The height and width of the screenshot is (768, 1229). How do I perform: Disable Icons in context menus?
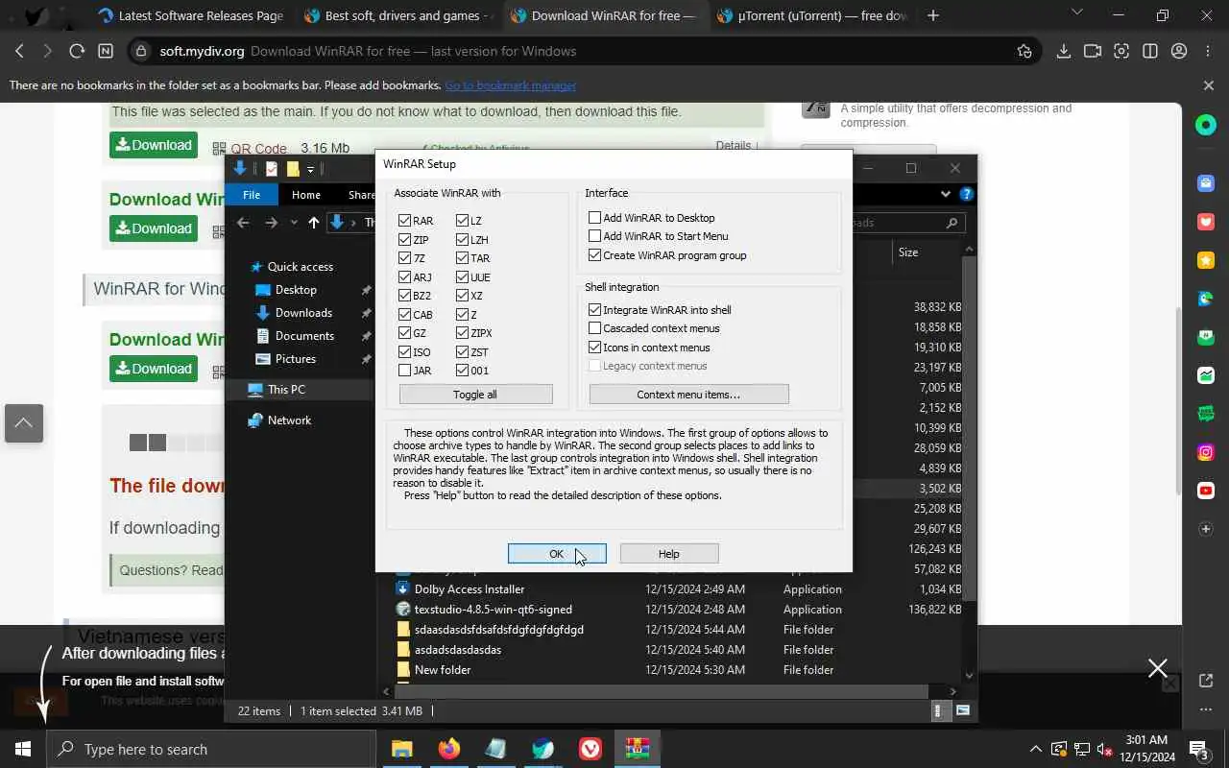595,348
